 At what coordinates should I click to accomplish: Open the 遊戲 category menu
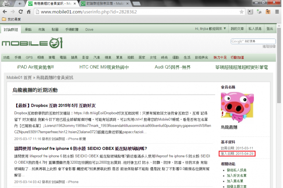point(130,58)
